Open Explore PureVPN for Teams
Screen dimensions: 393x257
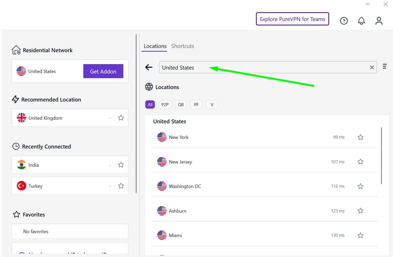pyautogui.click(x=292, y=19)
